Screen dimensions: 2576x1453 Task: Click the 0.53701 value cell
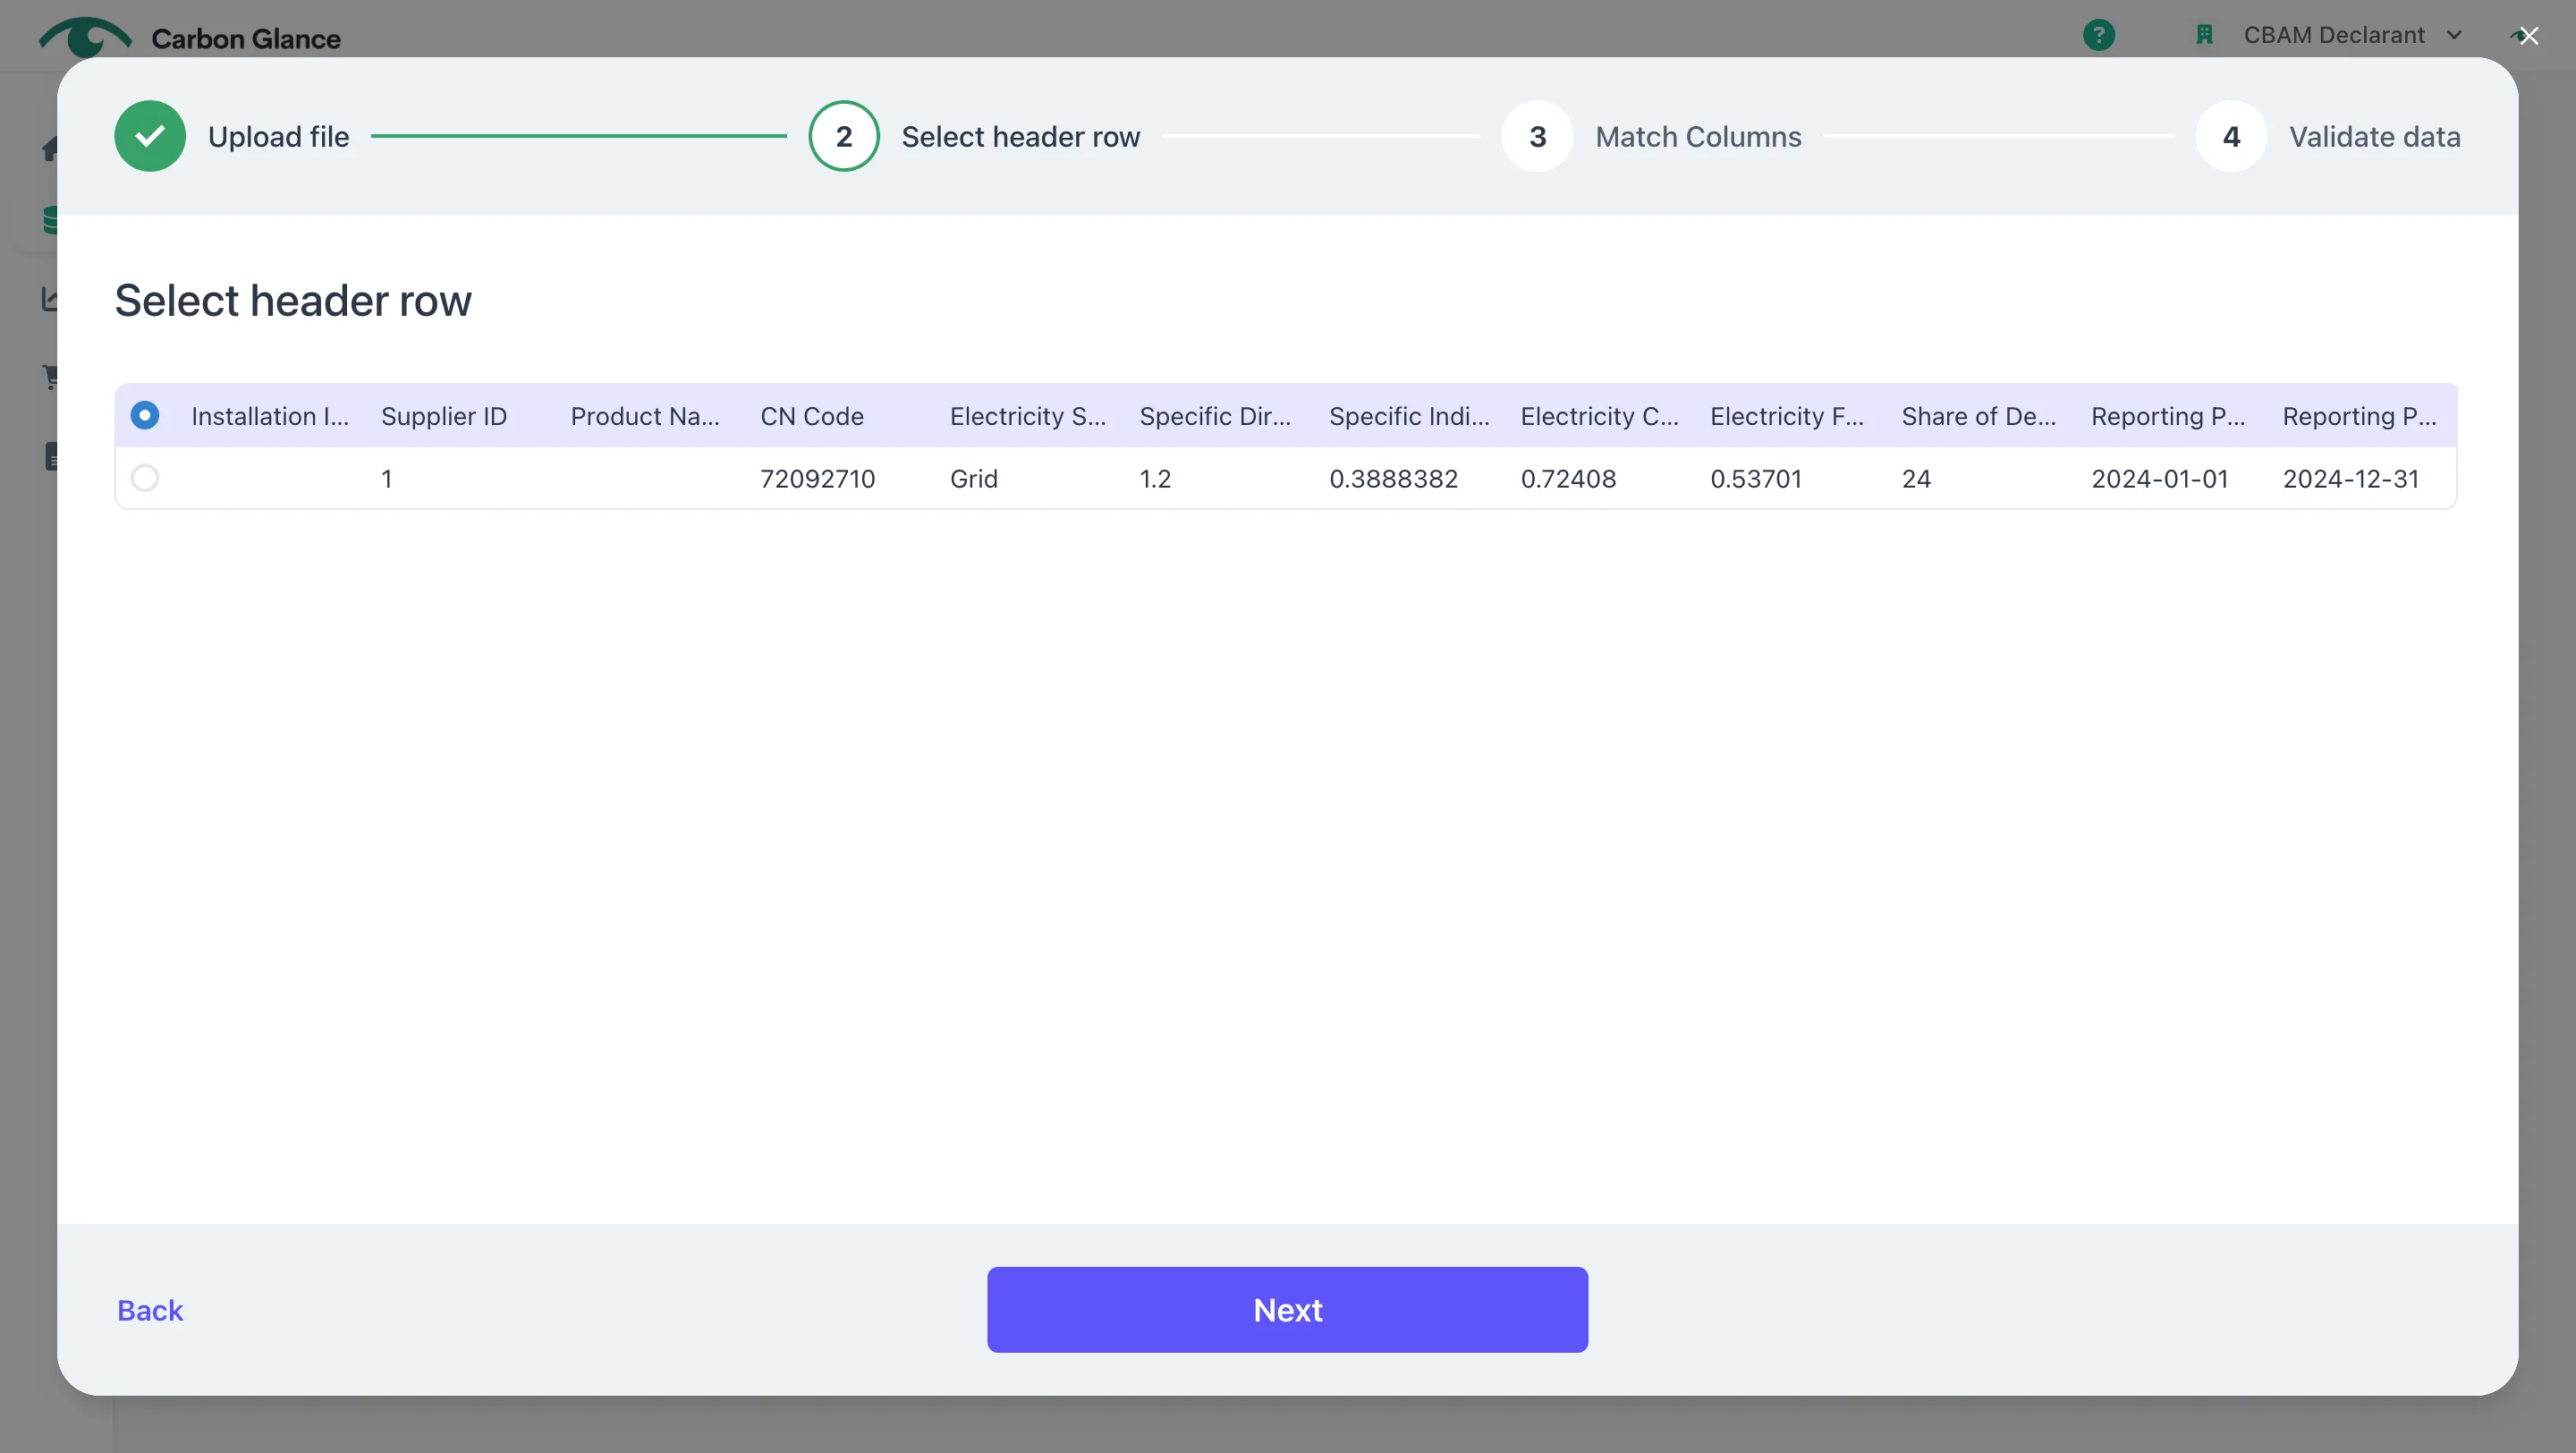coord(1756,478)
